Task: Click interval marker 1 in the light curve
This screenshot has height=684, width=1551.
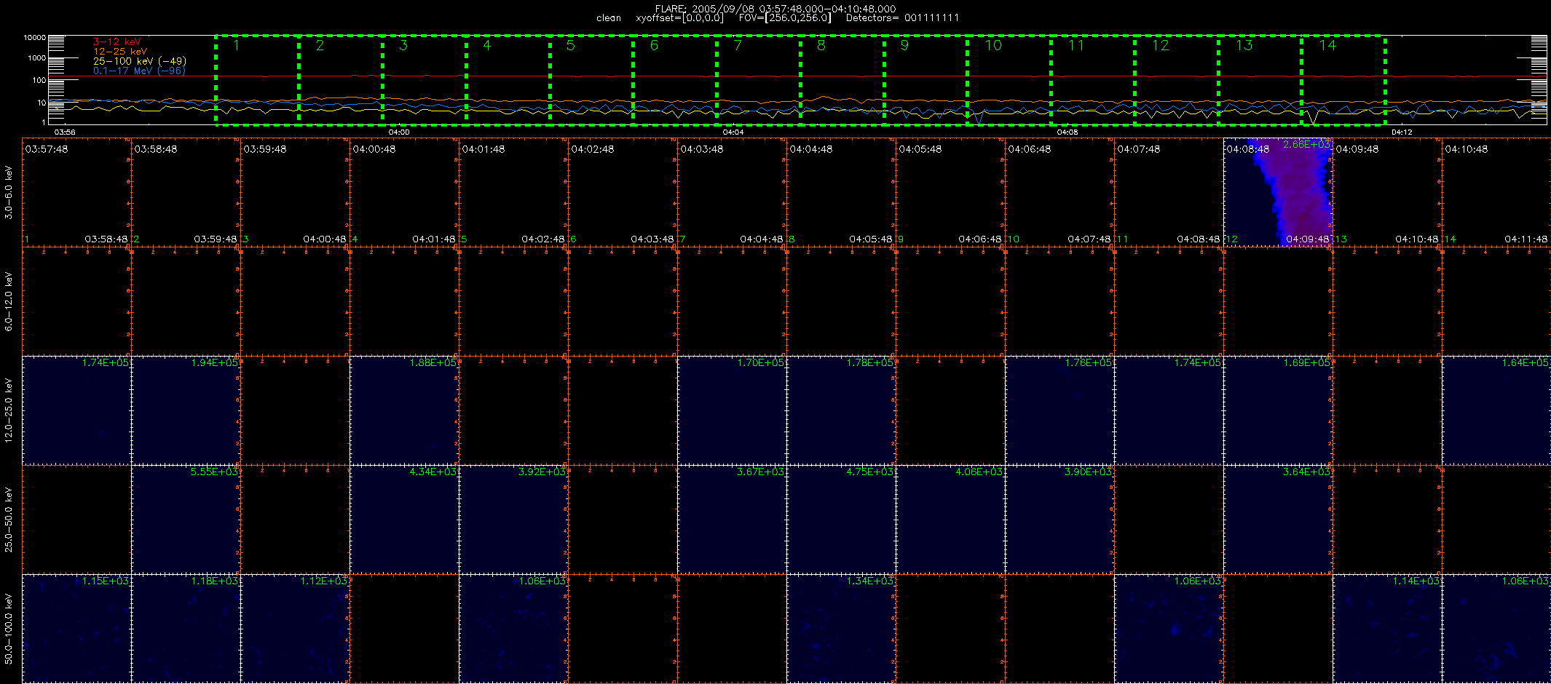Action: click(x=237, y=45)
